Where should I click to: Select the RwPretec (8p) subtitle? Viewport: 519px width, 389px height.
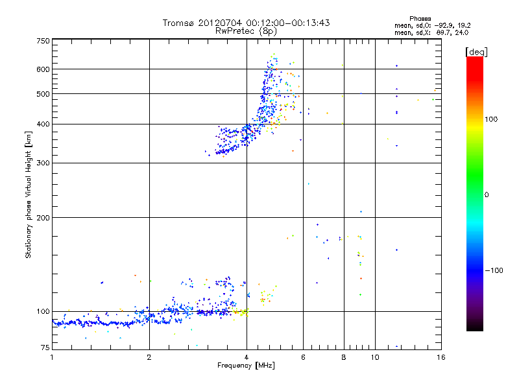point(246,30)
